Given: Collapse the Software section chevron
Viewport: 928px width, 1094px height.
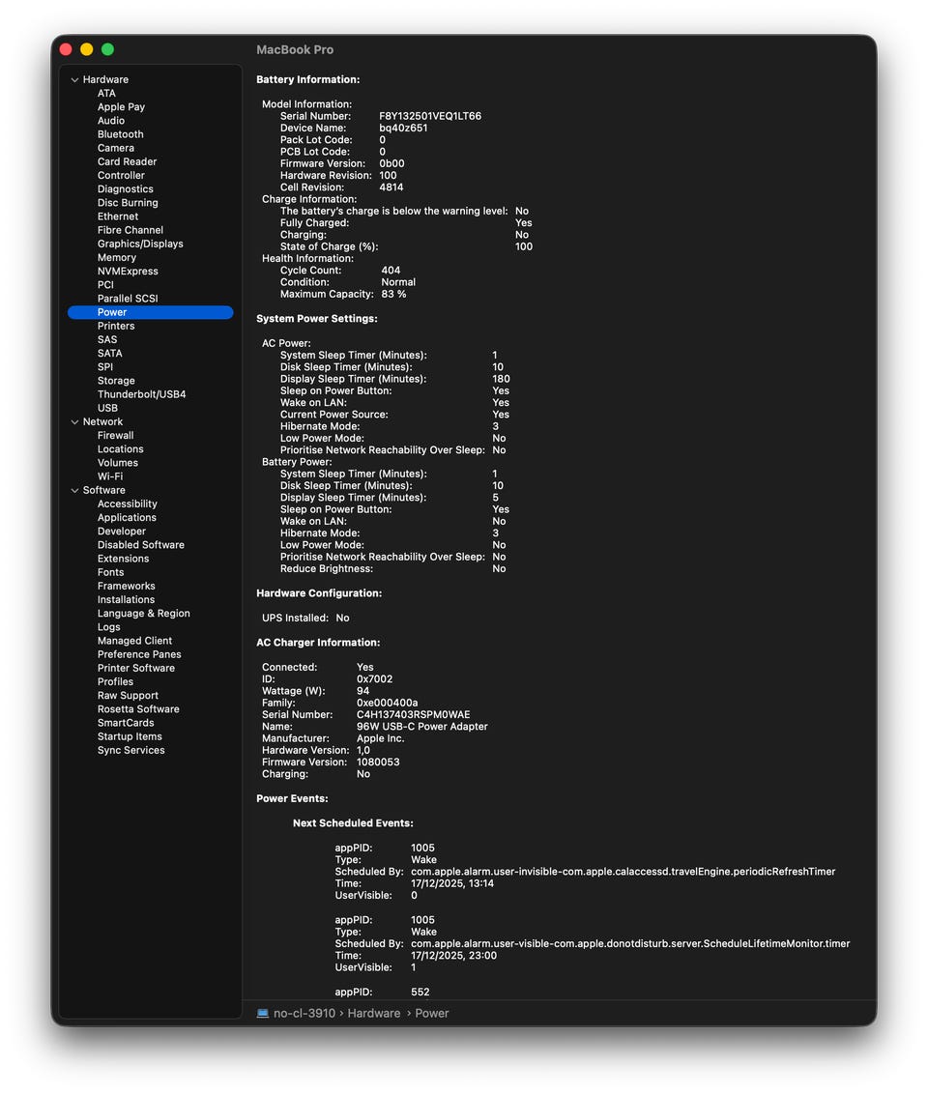Looking at the screenshot, I should tap(74, 491).
